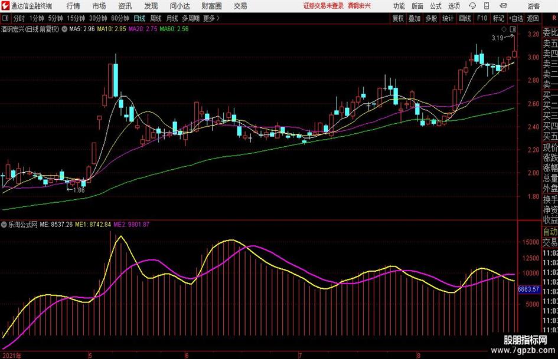
Task: Add stock with +自选 button
Action: point(516,18)
